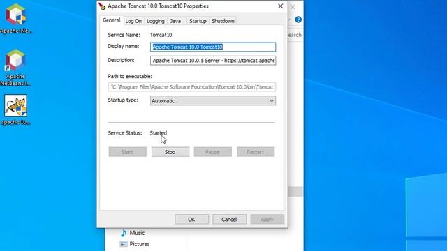Click the blue help icon in Explorer window
Viewport: 447px width, 251px height.
[298, 20]
